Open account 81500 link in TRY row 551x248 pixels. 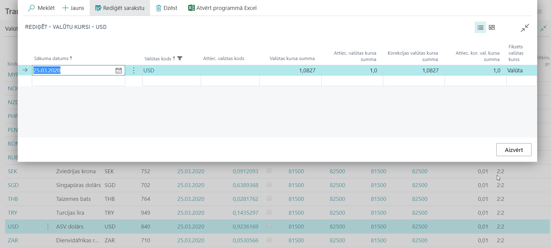point(296,213)
